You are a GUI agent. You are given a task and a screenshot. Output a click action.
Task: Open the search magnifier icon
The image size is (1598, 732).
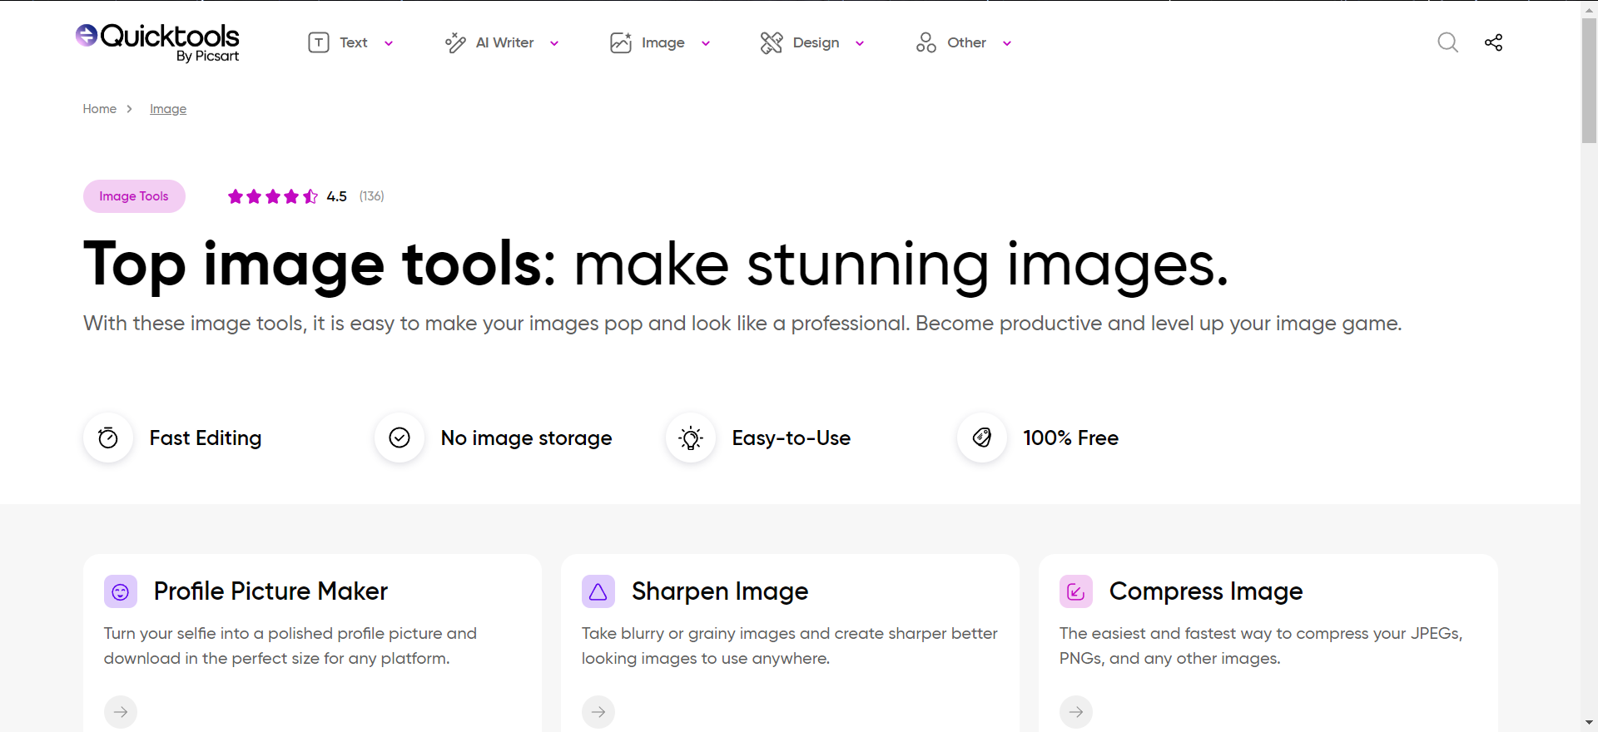[1447, 42]
